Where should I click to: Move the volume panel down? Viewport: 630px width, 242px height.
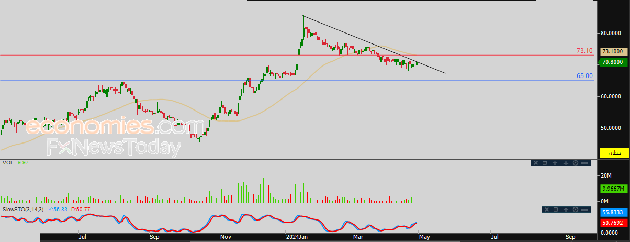(566, 163)
